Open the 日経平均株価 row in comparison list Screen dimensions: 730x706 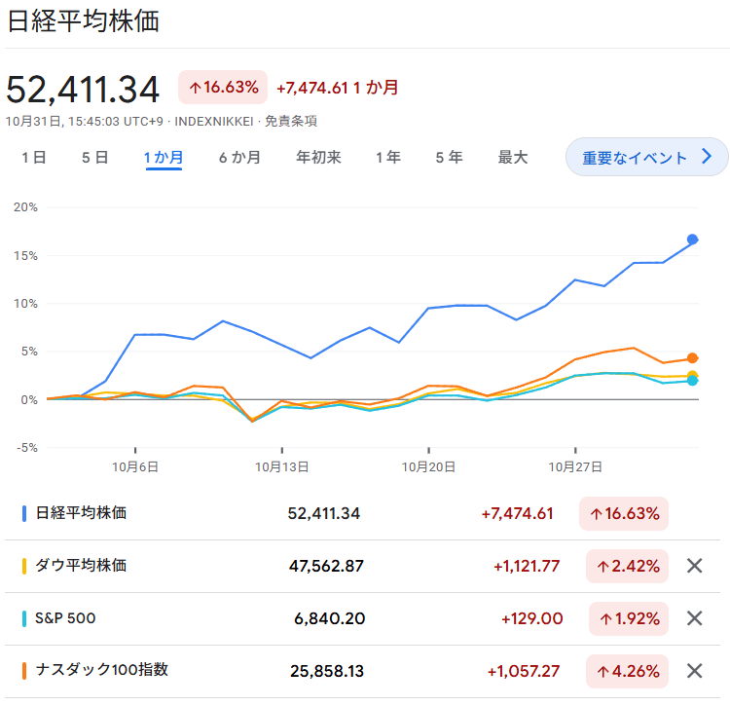[362, 513]
